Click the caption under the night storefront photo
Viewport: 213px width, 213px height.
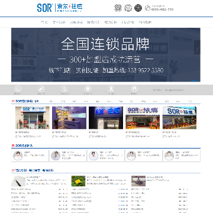click(93, 132)
